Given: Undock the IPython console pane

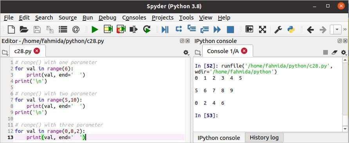Looking at the screenshot, I should click(x=340, y=41).
